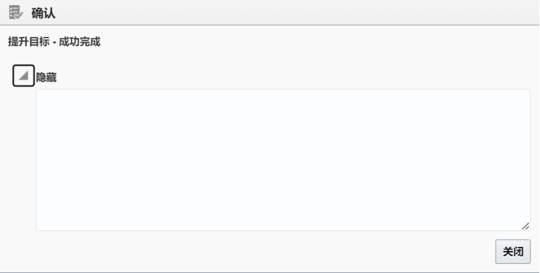Click the 确认 header bar area

(270, 12)
